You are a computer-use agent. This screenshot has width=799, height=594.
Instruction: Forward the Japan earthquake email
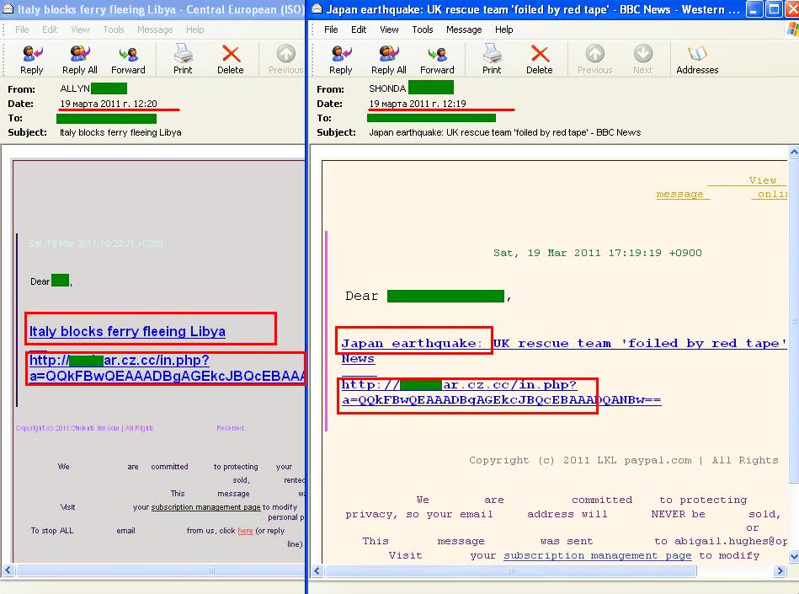(x=437, y=60)
